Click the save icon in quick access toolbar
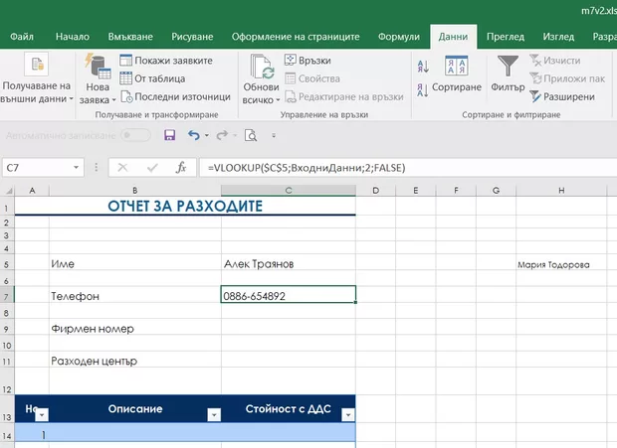Viewport: 617px width, 448px height. [169, 135]
